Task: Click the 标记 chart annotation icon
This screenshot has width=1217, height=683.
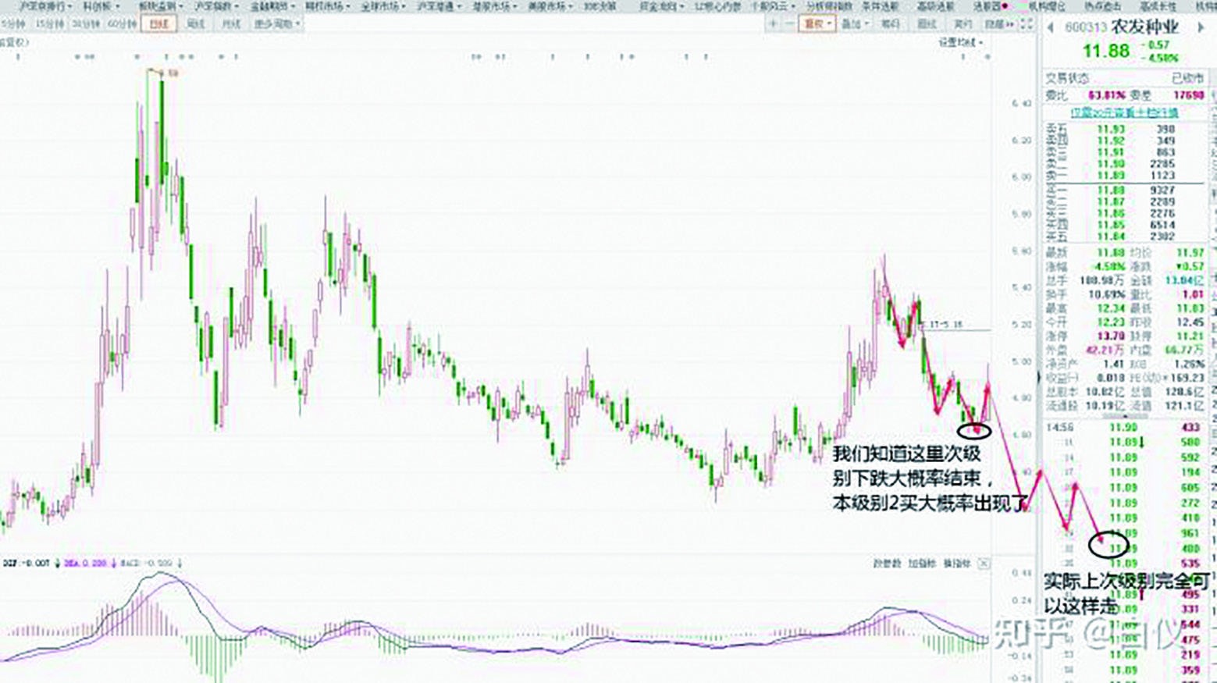Action: pos(892,23)
